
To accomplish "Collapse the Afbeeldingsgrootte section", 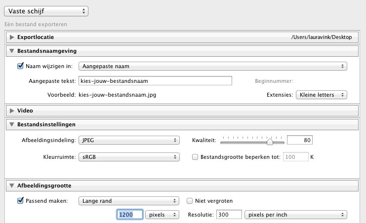I will tap(12, 186).
